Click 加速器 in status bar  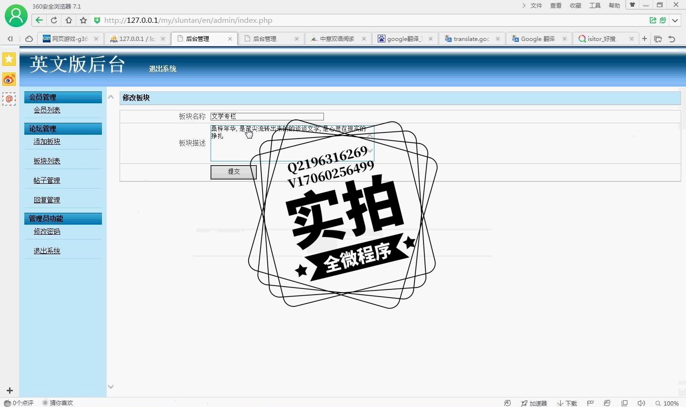[534, 403]
